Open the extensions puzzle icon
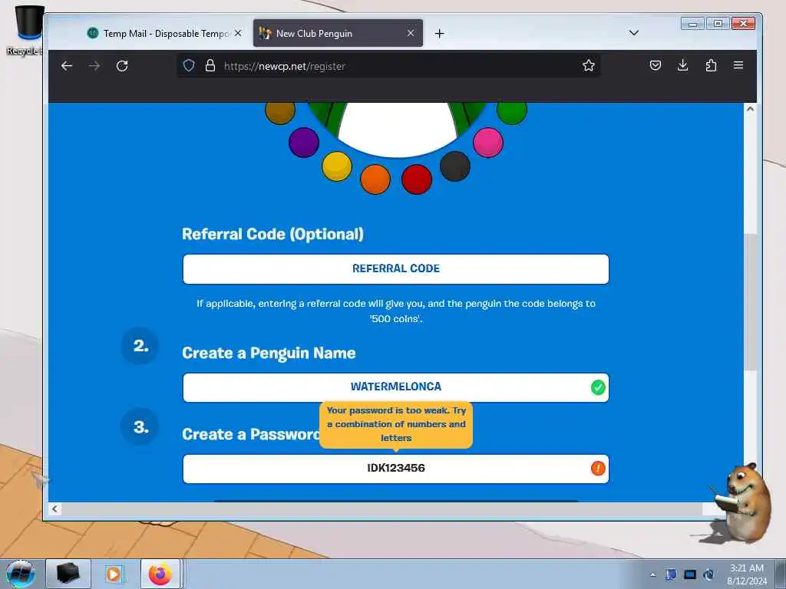 click(x=711, y=65)
